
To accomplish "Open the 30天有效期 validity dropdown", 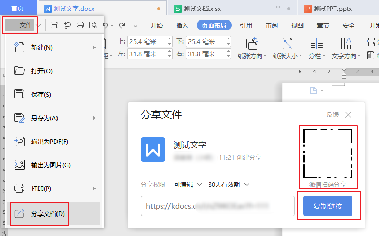I will point(229,185).
